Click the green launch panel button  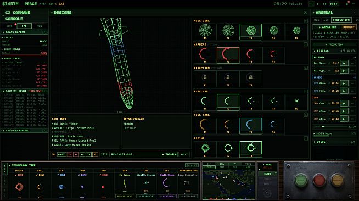pyautogui.click(x=301, y=181)
